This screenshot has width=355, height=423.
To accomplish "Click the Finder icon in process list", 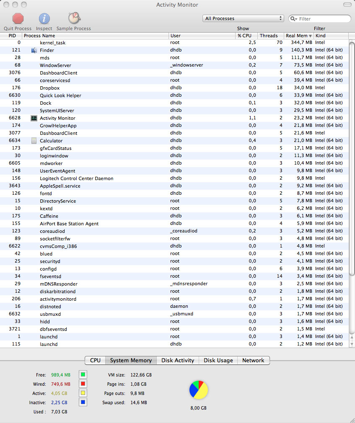I will pyautogui.click(x=34, y=50).
